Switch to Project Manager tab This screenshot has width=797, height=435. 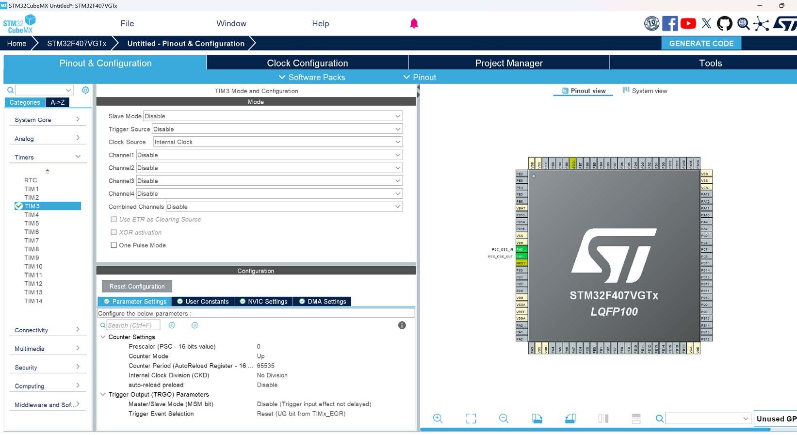509,63
